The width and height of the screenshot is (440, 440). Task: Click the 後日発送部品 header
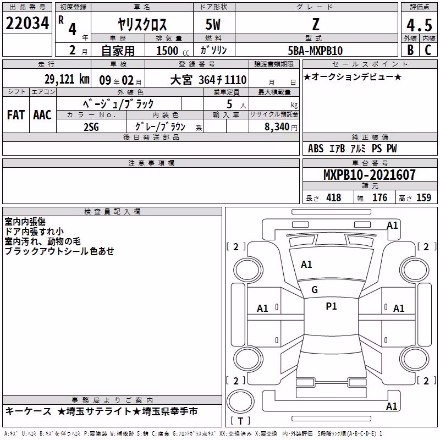point(151,137)
